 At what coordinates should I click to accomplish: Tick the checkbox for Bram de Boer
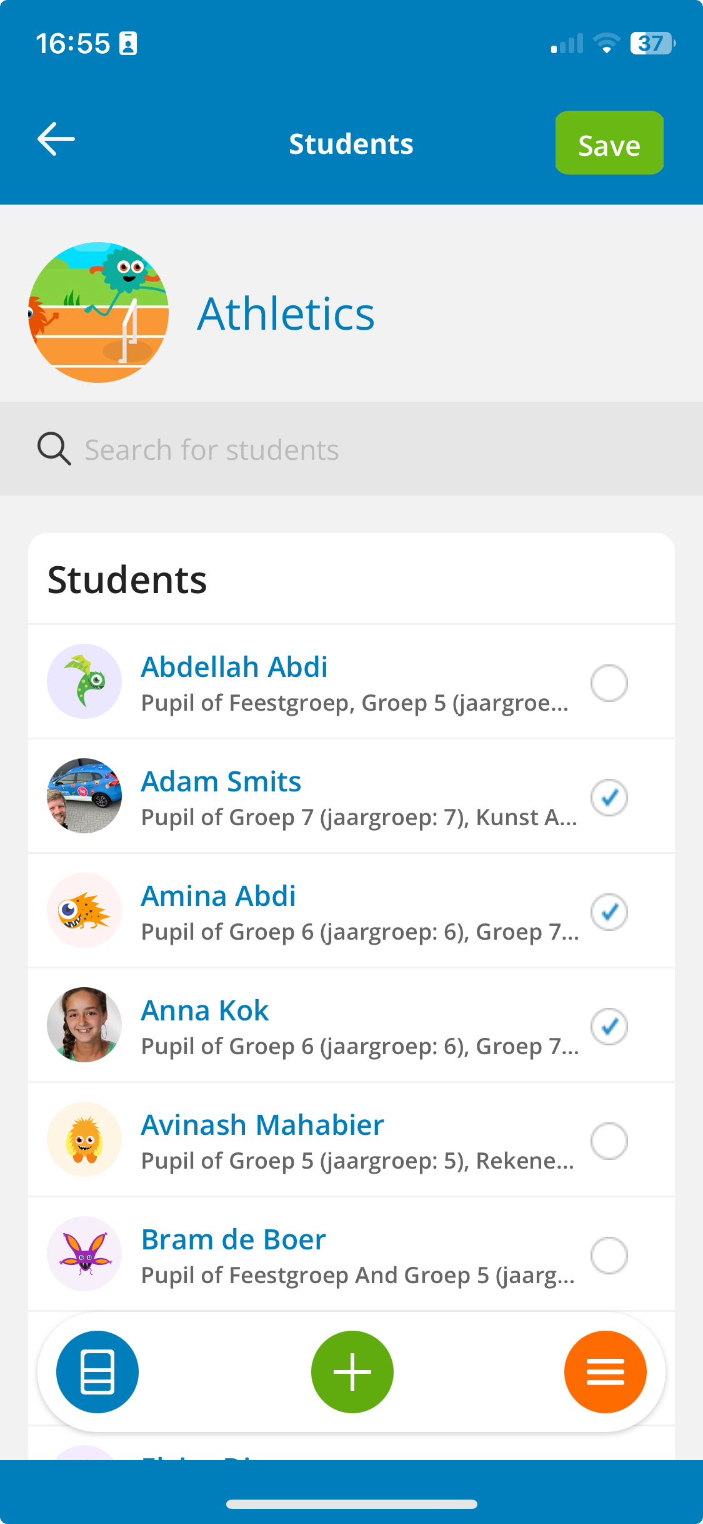pos(609,1255)
